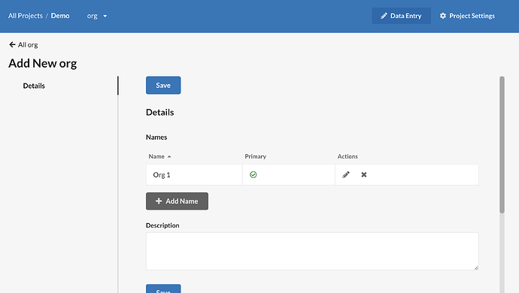The width and height of the screenshot is (519, 293).
Task: Click inside the Description text area
Action: tap(312, 252)
